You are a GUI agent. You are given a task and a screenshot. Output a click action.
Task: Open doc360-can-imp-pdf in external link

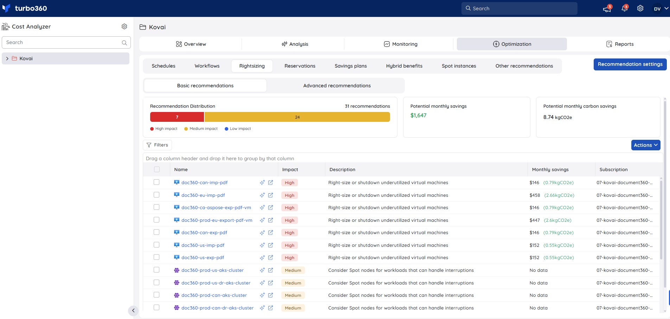coord(270,182)
